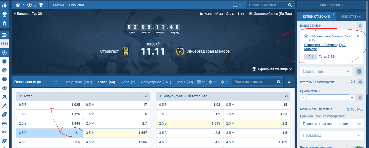The width and height of the screenshot is (369, 148).
Task: Select the 2.5 М total odds 2.7
Action: click(x=116, y=123)
